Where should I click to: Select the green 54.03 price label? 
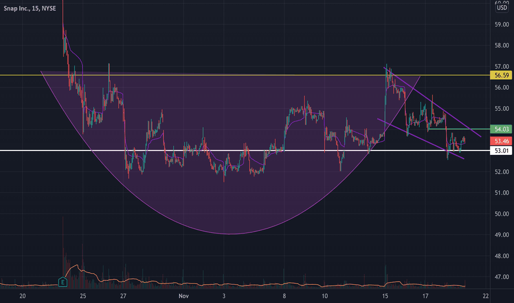click(x=501, y=129)
